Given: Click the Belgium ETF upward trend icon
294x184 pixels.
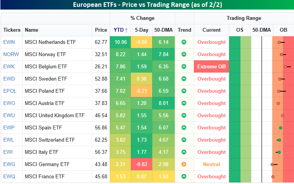Looking at the screenshot, I should pyautogui.click(x=184, y=67).
